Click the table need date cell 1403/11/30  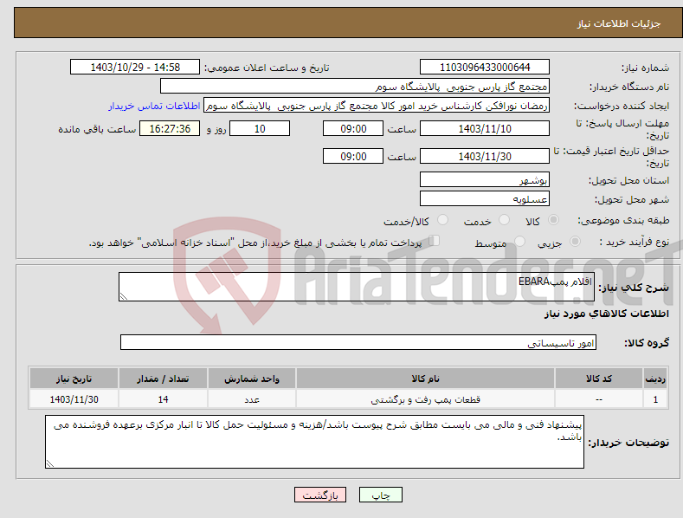click(x=74, y=399)
